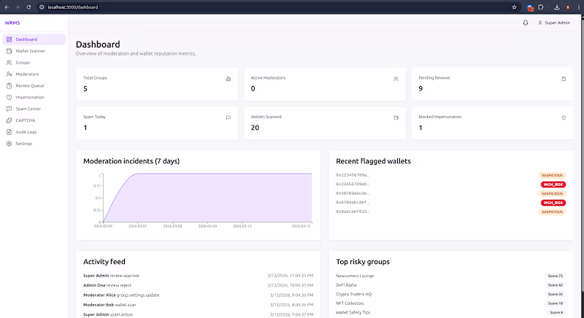Open Moderators section in sidebar

click(x=27, y=74)
